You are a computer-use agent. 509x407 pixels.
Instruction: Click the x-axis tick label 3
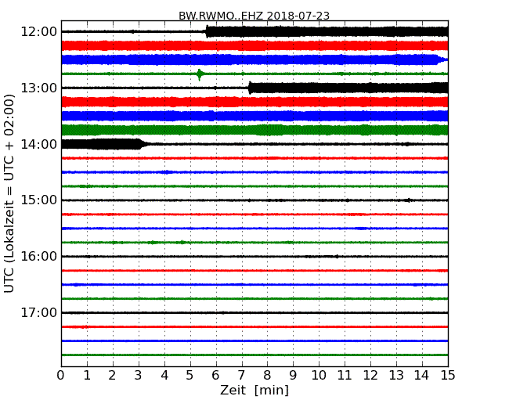click(139, 376)
